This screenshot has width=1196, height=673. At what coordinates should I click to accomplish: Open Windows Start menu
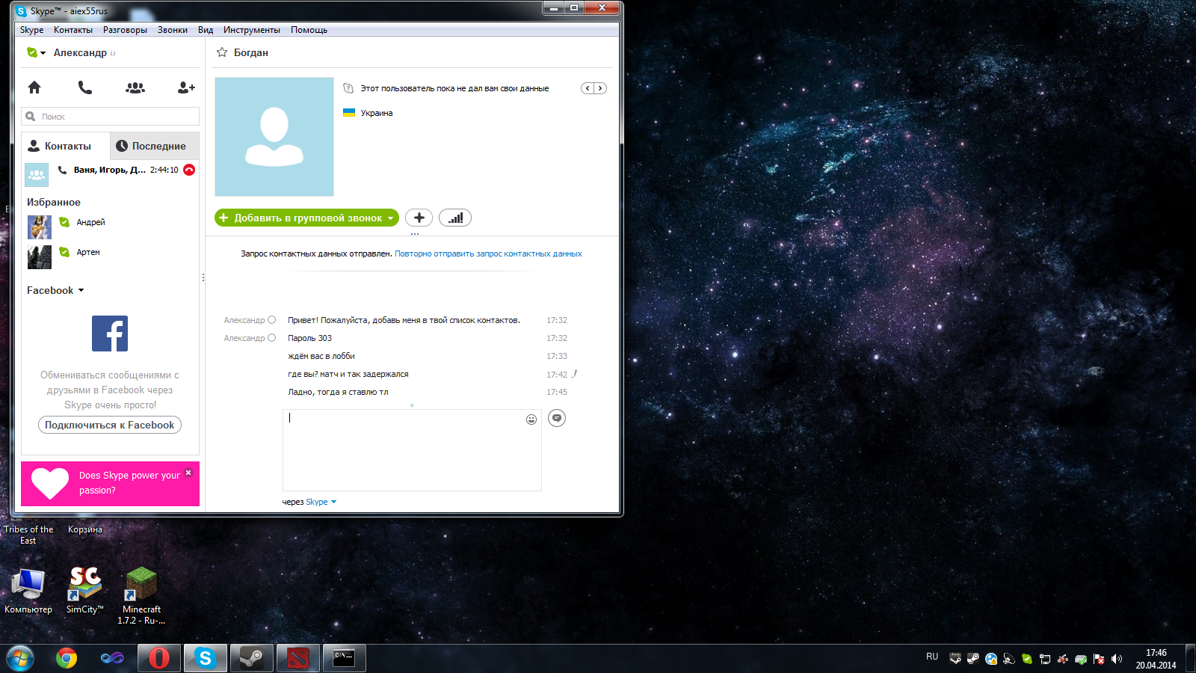[x=20, y=658]
